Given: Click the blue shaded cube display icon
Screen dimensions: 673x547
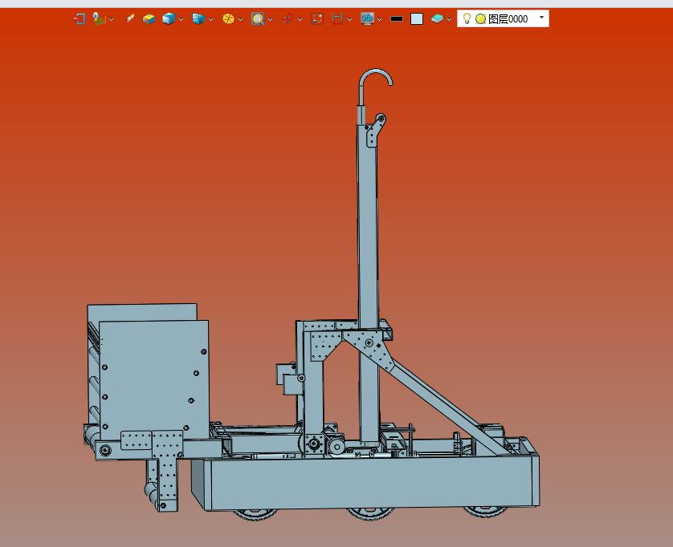Looking at the screenshot, I should [169, 19].
